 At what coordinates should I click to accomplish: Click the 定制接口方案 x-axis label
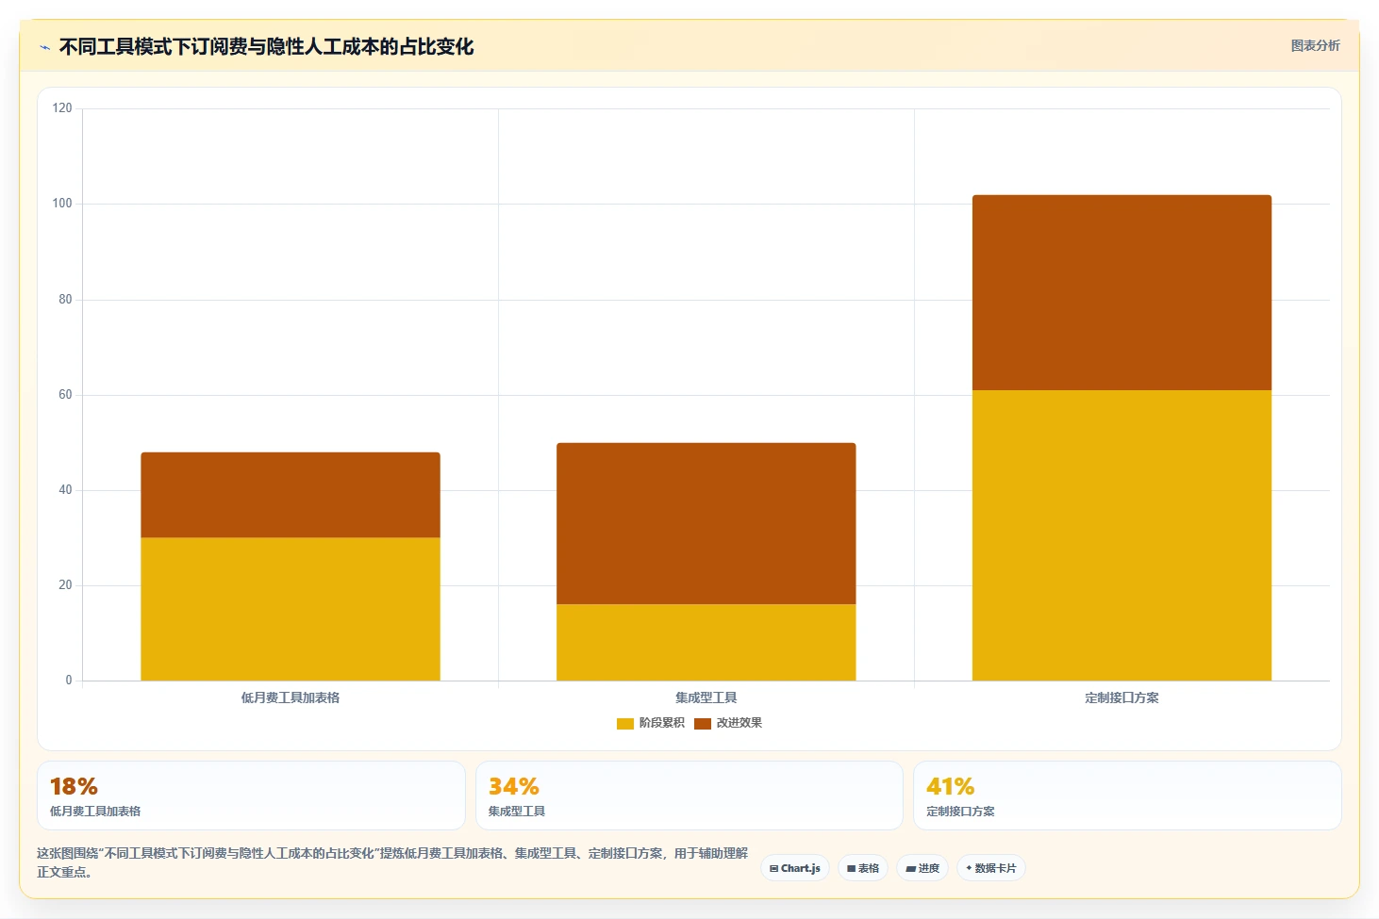(1121, 697)
